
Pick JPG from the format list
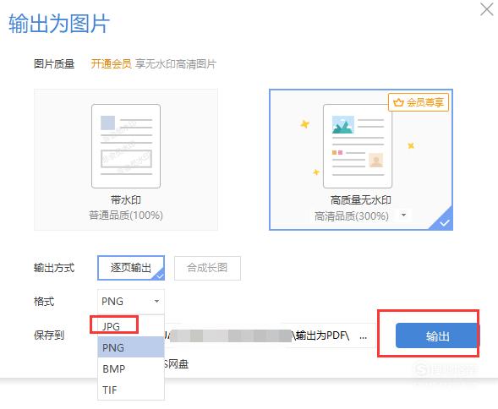(130, 326)
